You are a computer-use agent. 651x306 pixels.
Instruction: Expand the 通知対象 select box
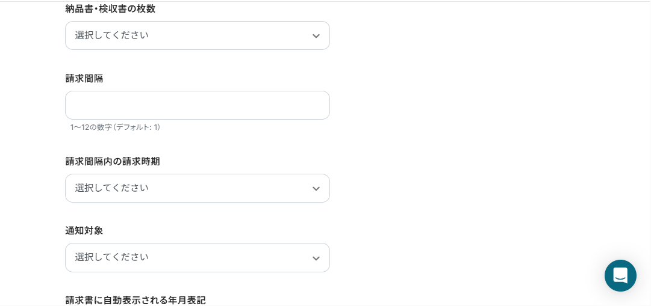click(x=197, y=257)
